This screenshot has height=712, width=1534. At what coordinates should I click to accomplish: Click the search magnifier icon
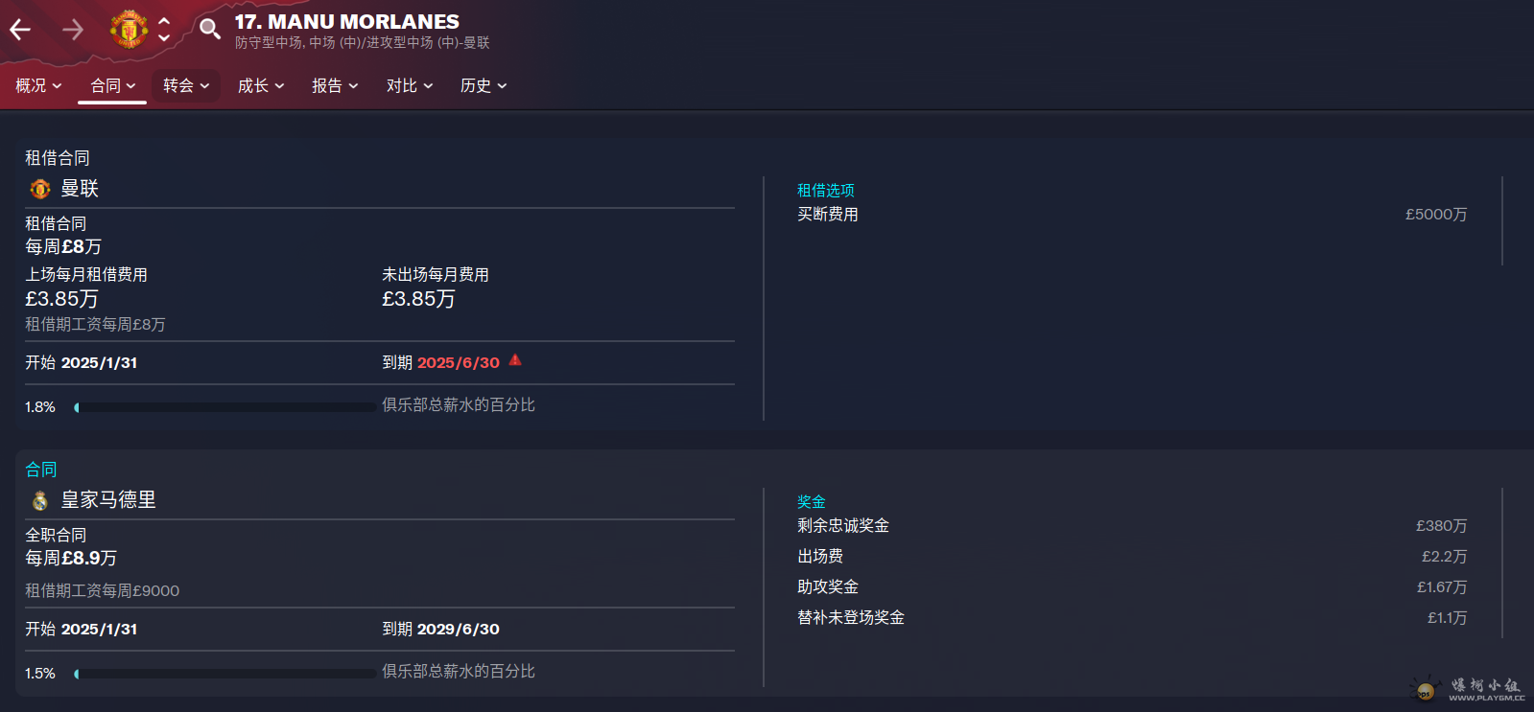[x=209, y=29]
